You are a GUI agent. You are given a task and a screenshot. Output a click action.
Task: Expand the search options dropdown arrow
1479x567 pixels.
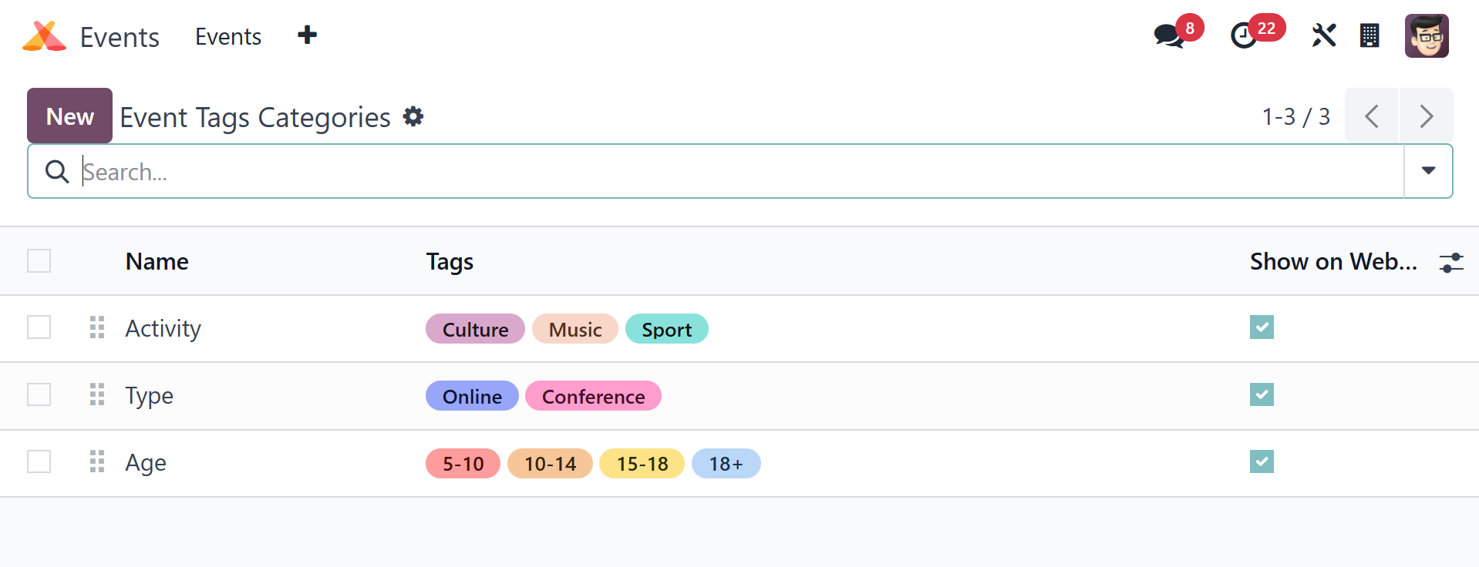click(x=1428, y=171)
